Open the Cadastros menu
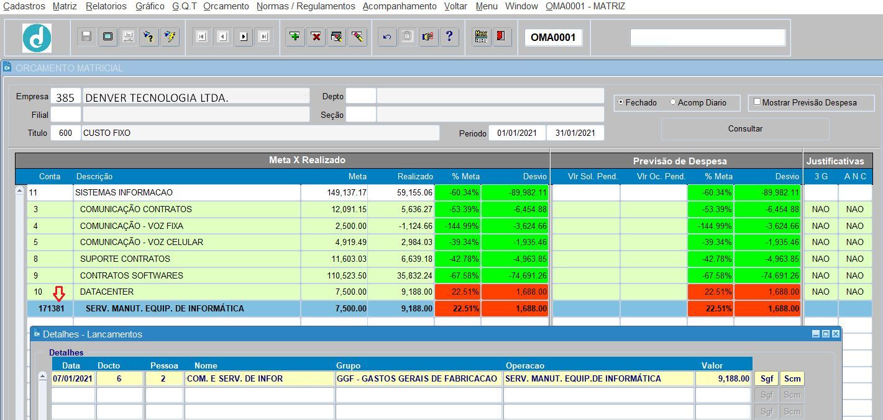The height and width of the screenshot is (420, 883). (24, 6)
